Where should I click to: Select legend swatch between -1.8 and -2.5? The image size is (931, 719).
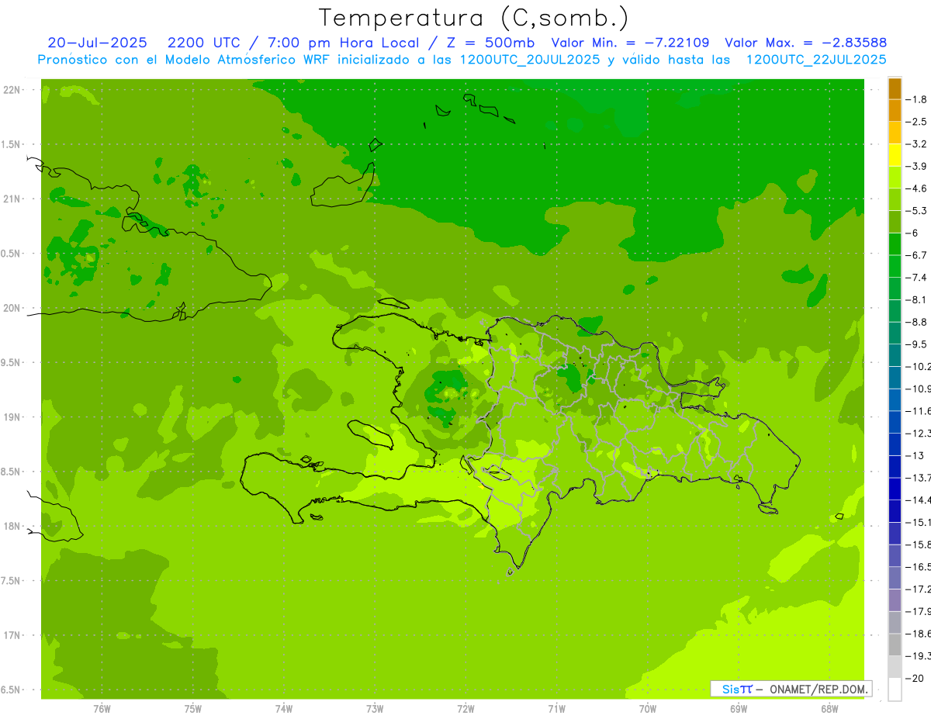895,110
